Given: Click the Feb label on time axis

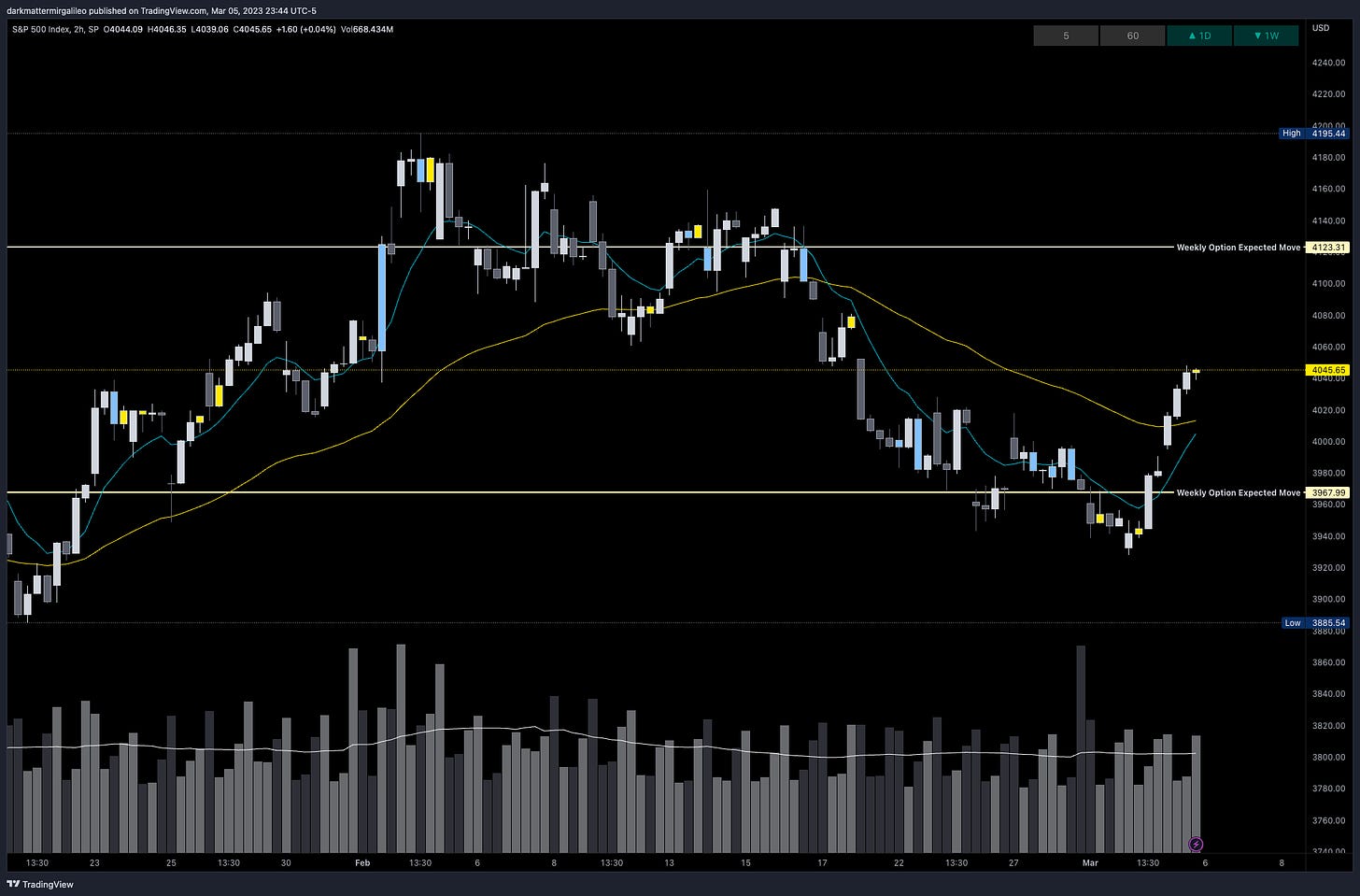Looking at the screenshot, I should (x=362, y=863).
